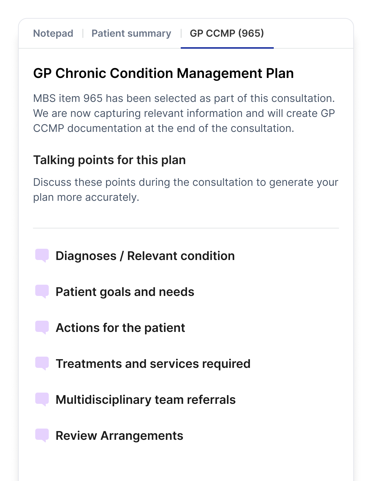Click the Diagnoses / Relevant condition label
Screen dimensions: 372x481
(x=145, y=256)
